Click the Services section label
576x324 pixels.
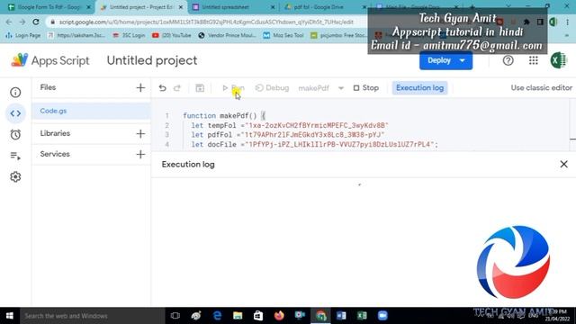(55, 154)
